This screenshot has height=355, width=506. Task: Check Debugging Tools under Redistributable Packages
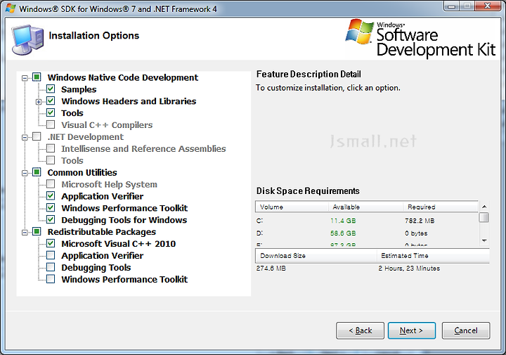click(x=51, y=267)
